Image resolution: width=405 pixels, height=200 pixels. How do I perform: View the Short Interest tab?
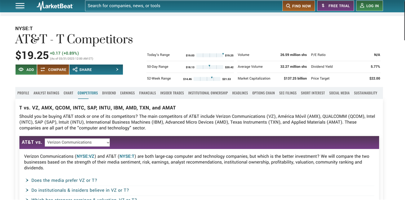click(x=313, y=93)
